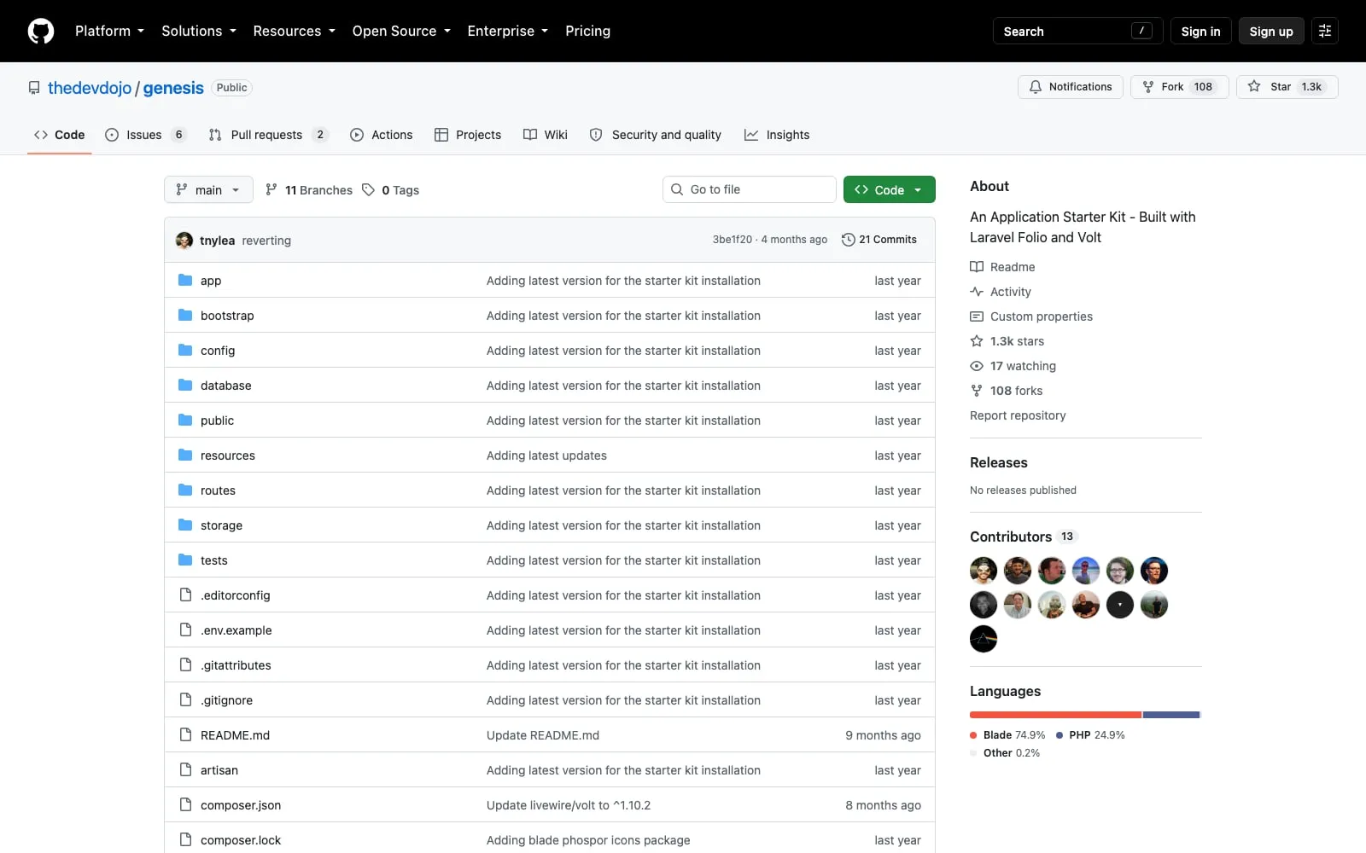This screenshot has height=853, width=1366.
Task: Click tnylea's avatar in commit bar
Action: 184,241
